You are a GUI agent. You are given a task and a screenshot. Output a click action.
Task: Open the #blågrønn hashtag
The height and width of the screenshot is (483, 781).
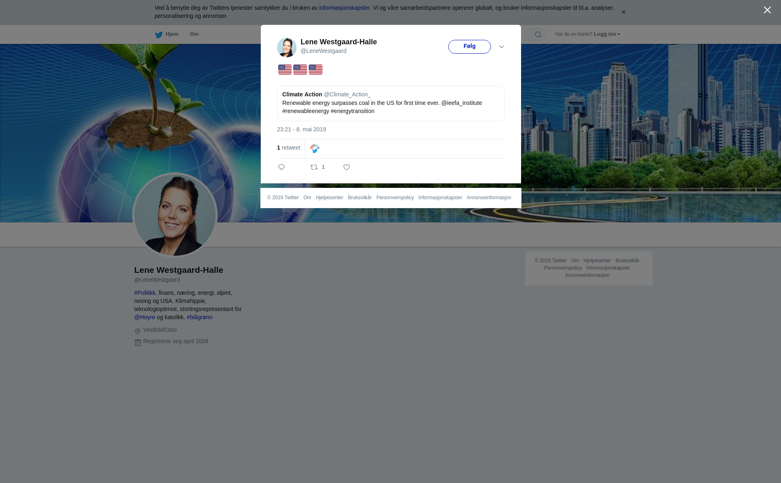(x=199, y=317)
